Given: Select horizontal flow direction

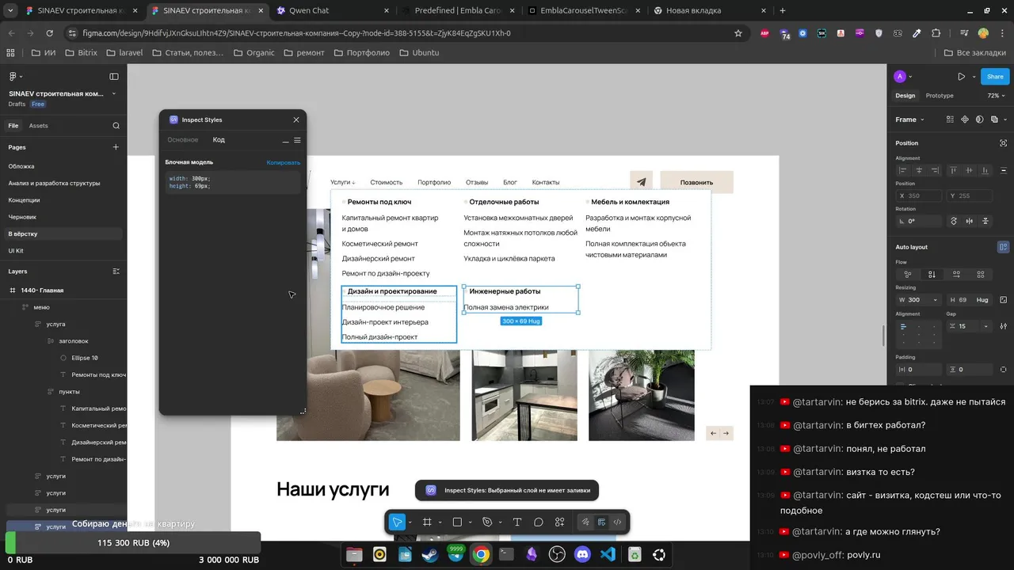Looking at the screenshot, I should click(956, 274).
